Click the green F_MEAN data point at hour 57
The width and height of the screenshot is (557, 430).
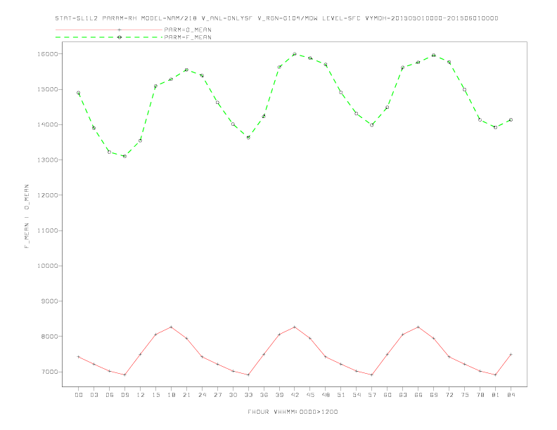[372, 125]
